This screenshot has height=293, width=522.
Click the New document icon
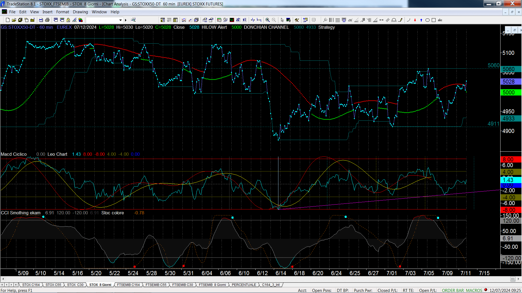8,20
